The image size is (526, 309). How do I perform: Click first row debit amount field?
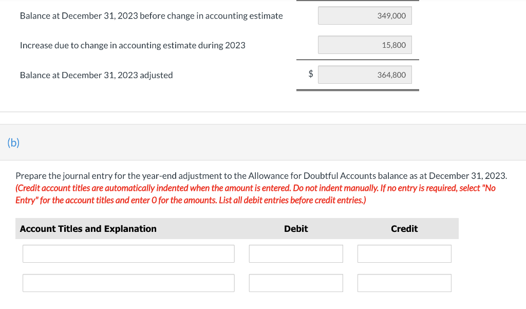click(296, 253)
